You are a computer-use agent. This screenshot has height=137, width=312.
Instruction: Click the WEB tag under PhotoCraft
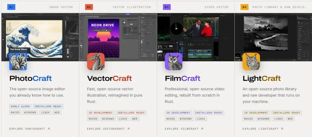57,112
